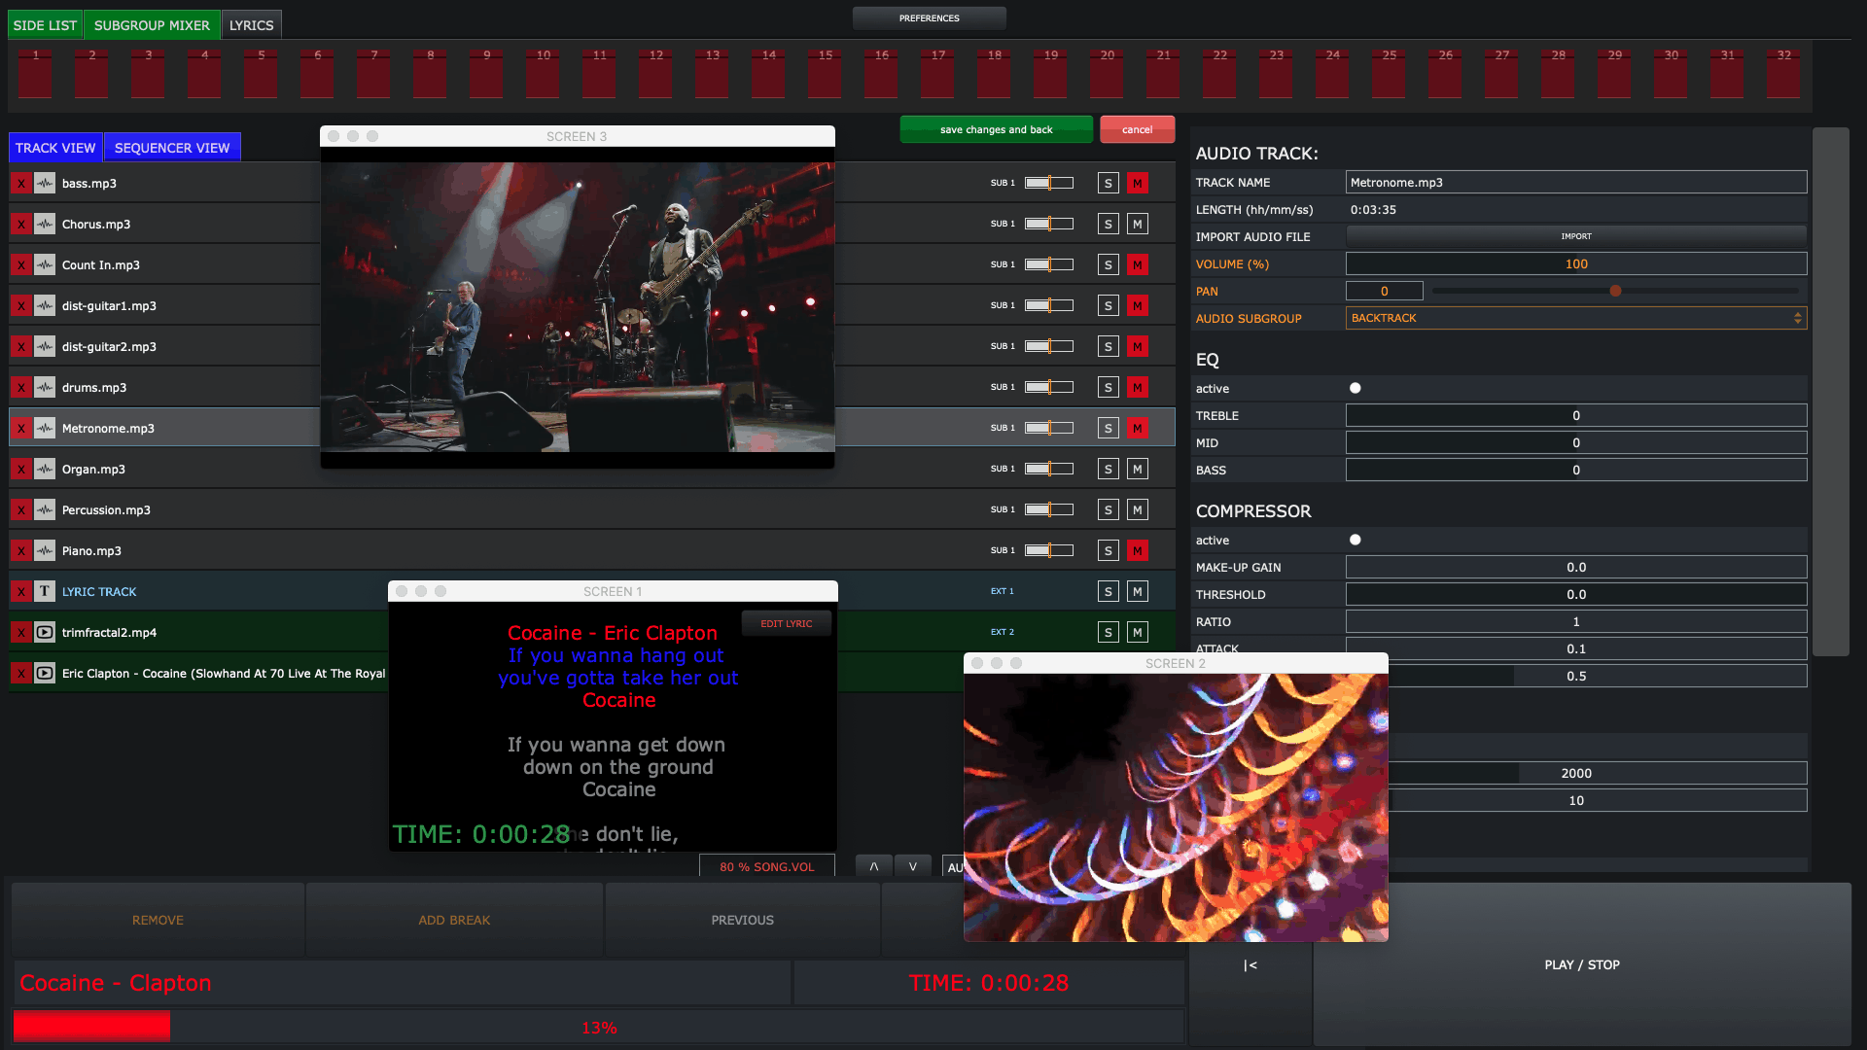Enable the compressor active switch

pyautogui.click(x=1355, y=540)
